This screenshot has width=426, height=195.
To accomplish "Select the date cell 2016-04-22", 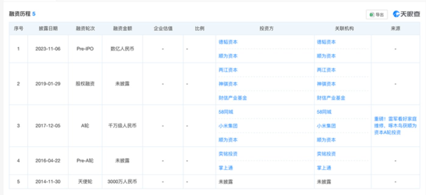I will (48, 161).
